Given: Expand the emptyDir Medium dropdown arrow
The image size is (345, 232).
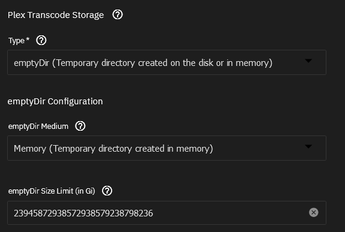Looking at the screenshot, I should point(308,146).
